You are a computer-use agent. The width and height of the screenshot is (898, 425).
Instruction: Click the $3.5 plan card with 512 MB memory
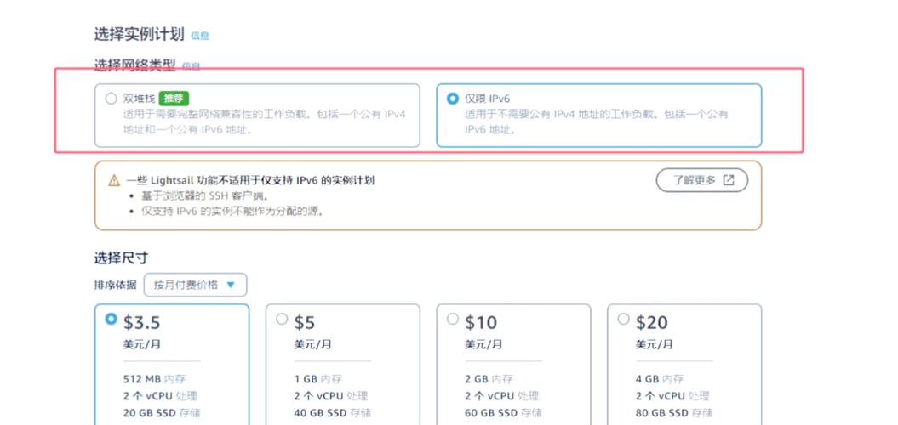click(172, 365)
